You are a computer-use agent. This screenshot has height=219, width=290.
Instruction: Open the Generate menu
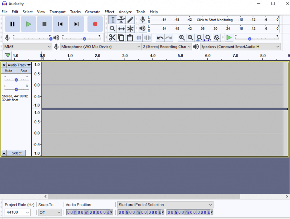coord(93,12)
